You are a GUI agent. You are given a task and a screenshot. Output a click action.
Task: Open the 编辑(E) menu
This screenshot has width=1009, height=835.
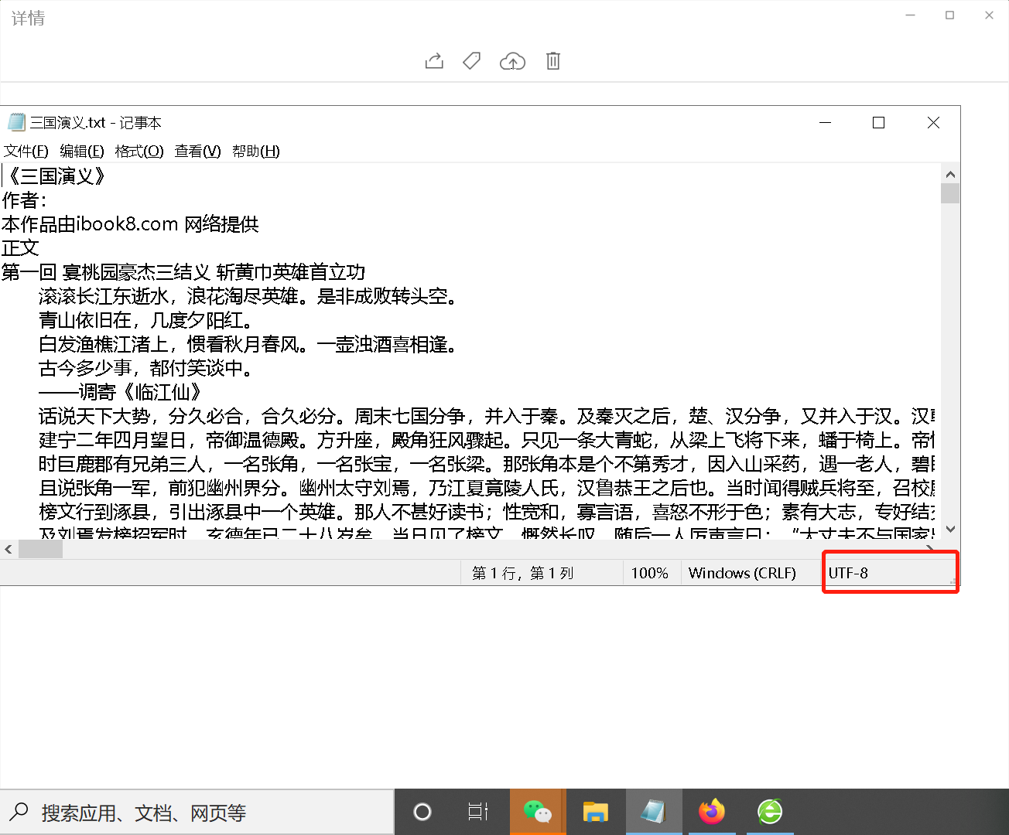[82, 151]
